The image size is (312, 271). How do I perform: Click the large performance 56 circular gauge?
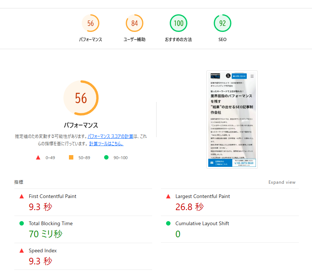point(81,98)
